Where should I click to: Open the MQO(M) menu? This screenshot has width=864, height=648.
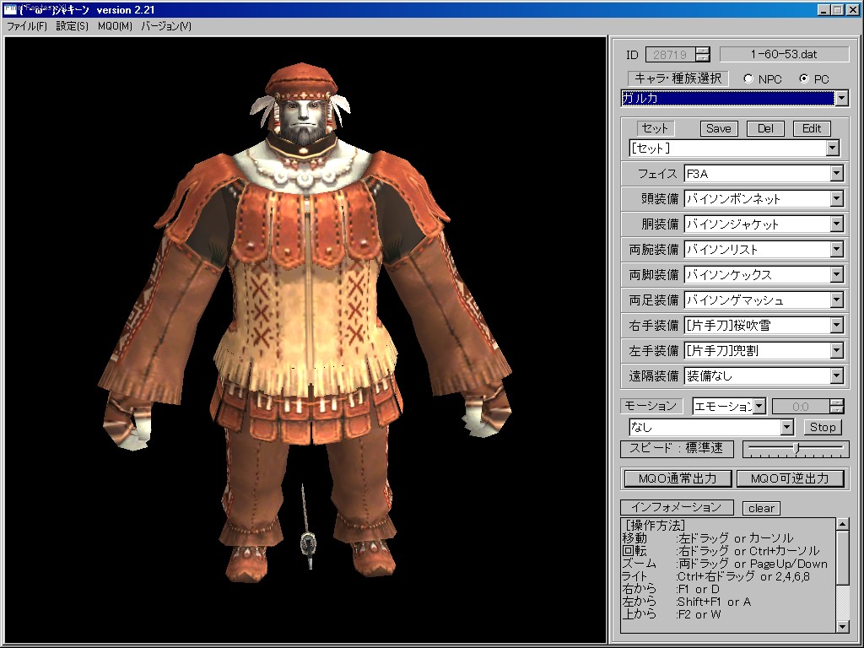tap(115, 26)
